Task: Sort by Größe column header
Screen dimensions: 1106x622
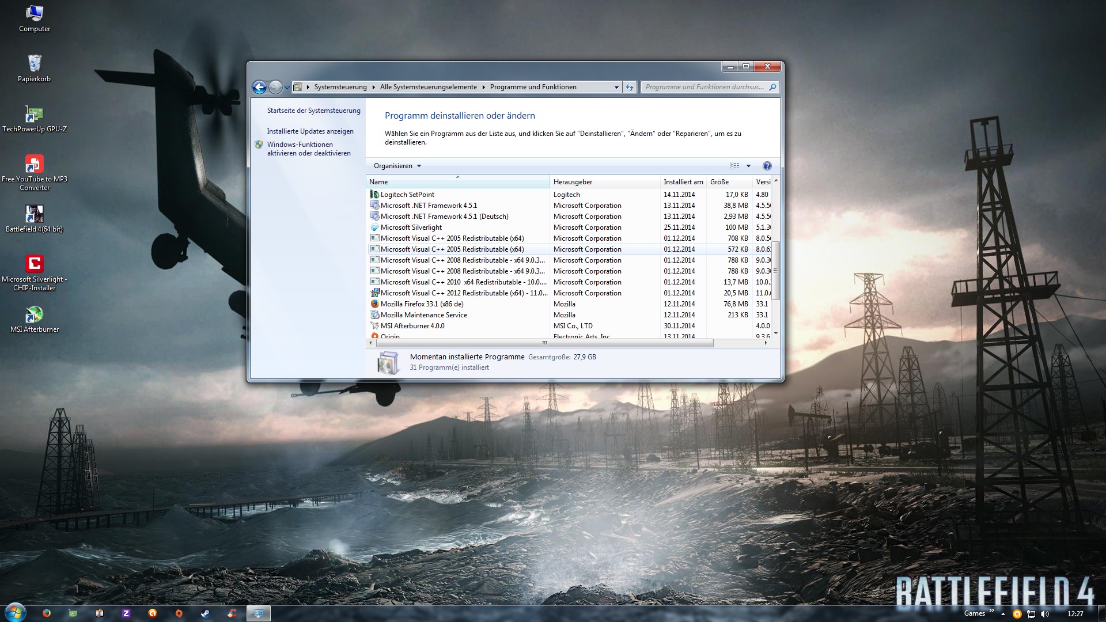Action: coord(729,182)
